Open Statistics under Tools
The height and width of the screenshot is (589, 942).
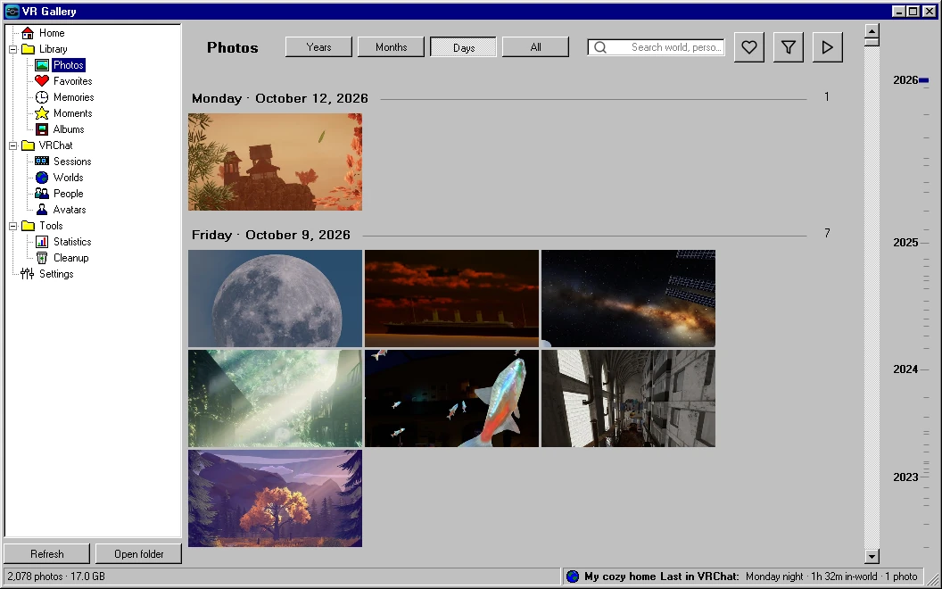(72, 242)
